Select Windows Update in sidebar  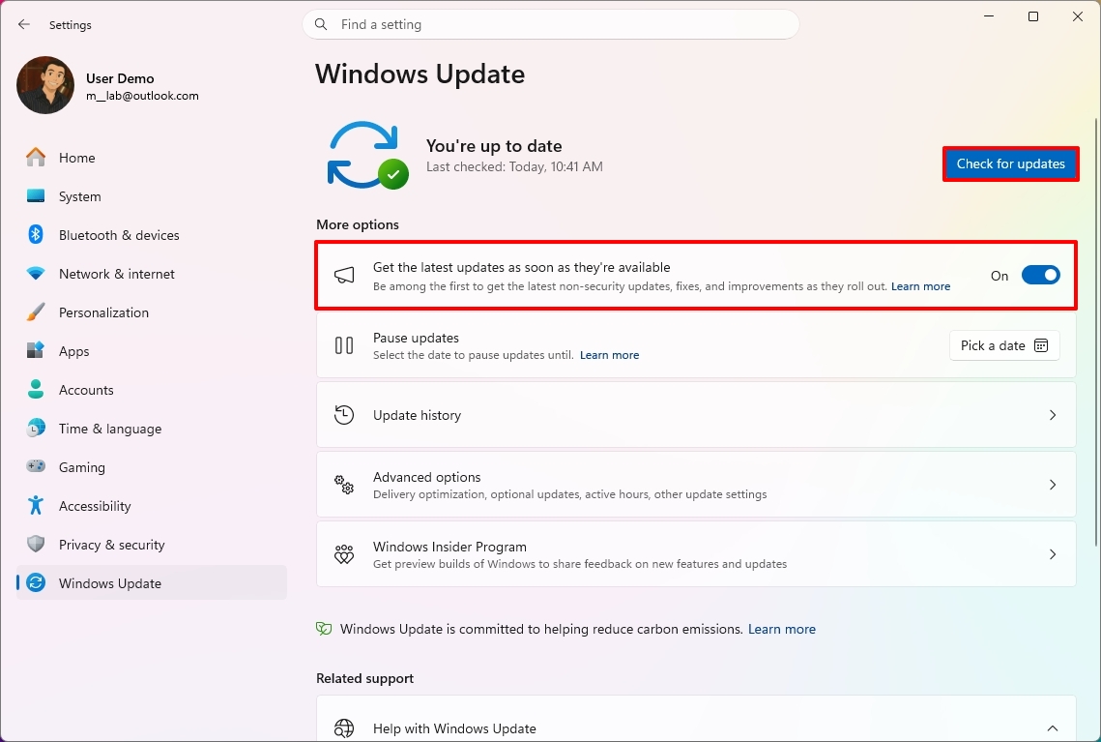(x=152, y=582)
